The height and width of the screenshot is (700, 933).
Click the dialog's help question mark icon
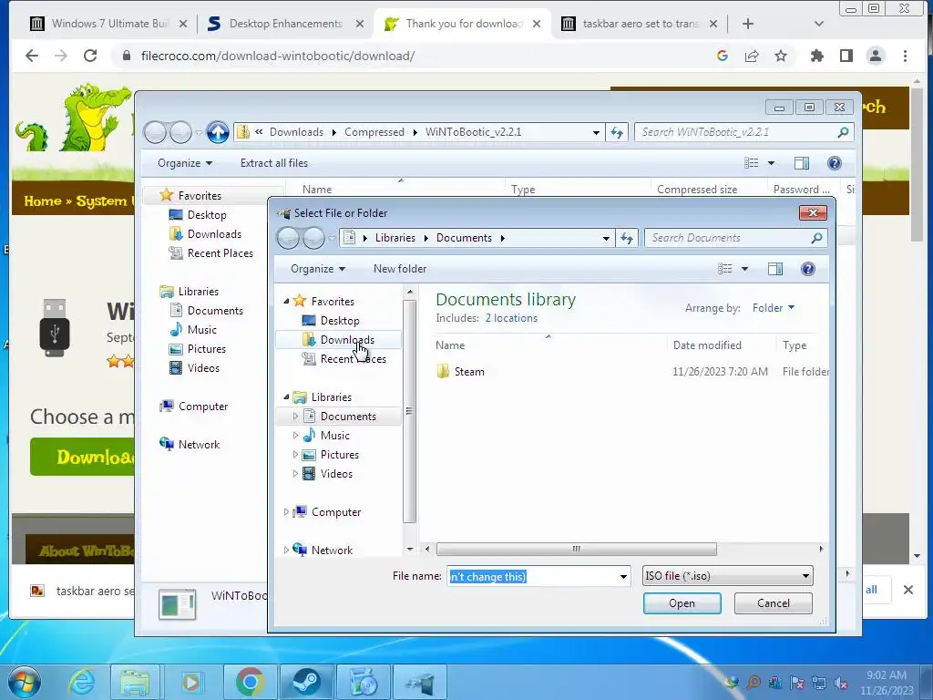[807, 269]
